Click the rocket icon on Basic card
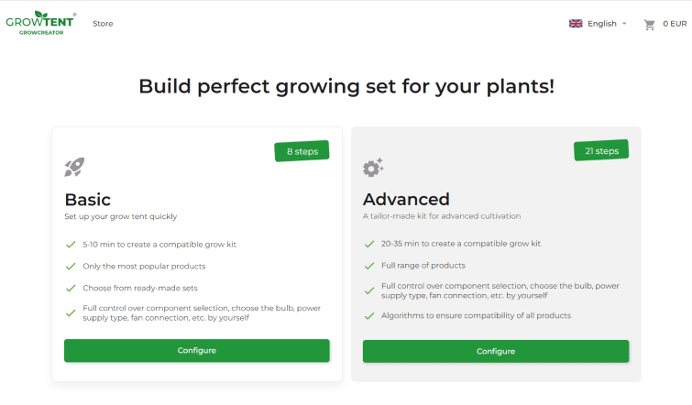This screenshot has height=405, width=692. [x=74, y=167]
